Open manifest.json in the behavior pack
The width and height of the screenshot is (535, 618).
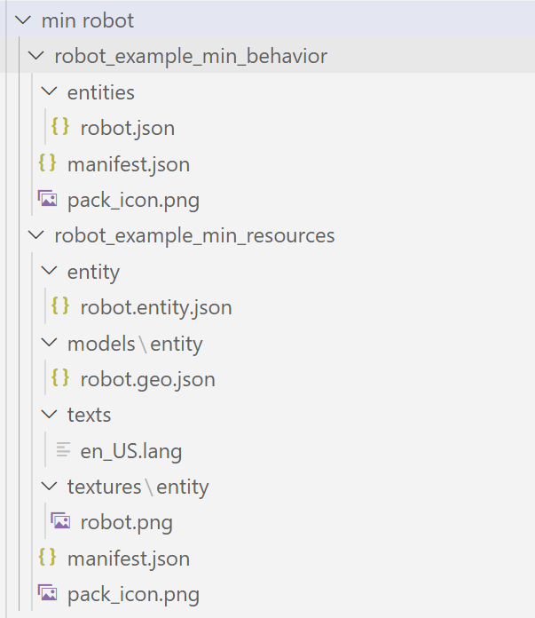[128, 164]
